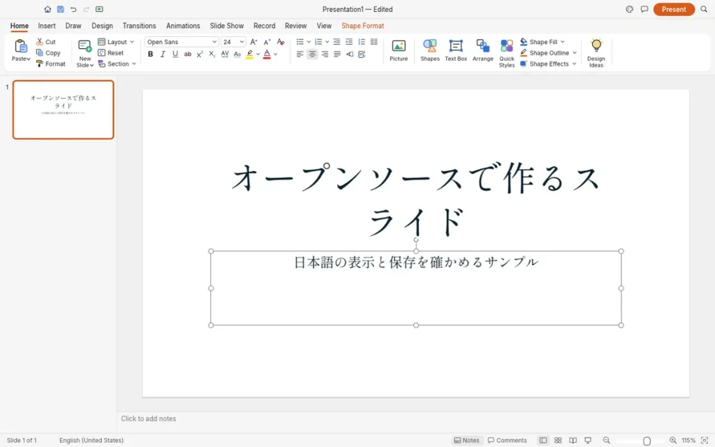Split text into columns
The width and height of the screenshot is (715, 447).
coord(374,41)
